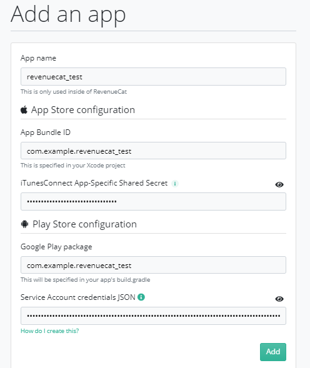
Task: Click the 'App name' label
Action: (38, 58)
